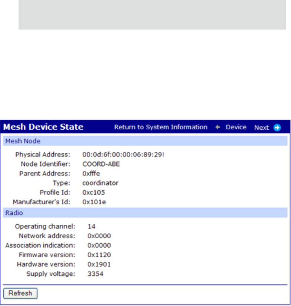Click type value coordinator
The image size is (291, 306).
click(x=100, y=183)
